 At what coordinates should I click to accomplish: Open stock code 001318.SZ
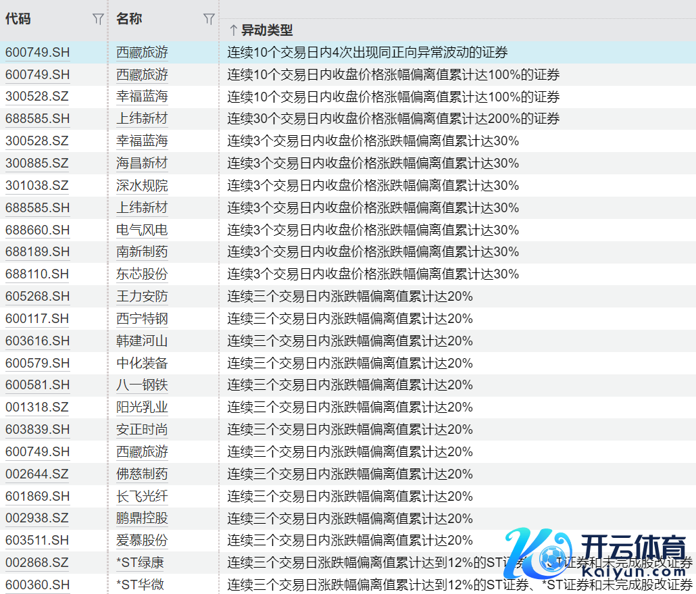[x=37, y=407]
